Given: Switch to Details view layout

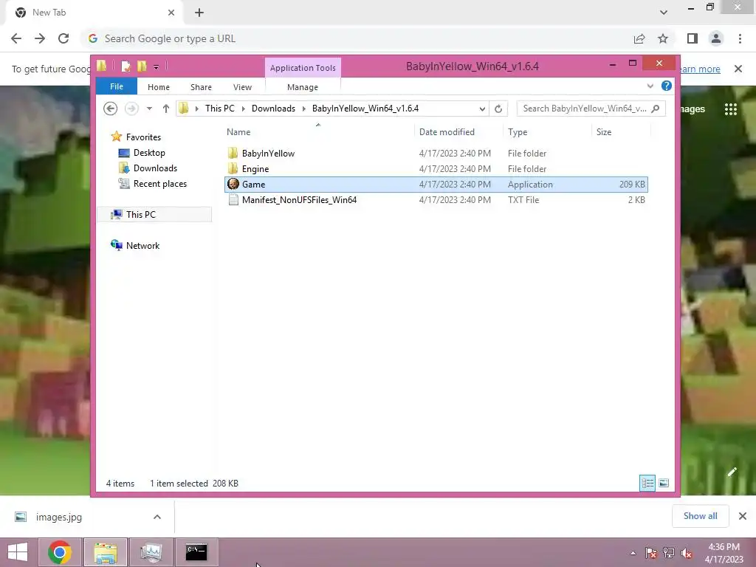Looking at the screenshot, I should coord(647,483).
